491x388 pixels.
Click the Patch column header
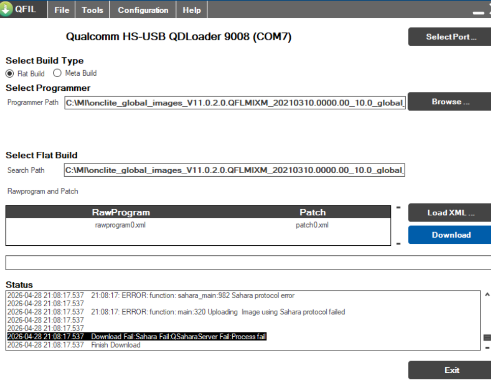tap(313, 212)
